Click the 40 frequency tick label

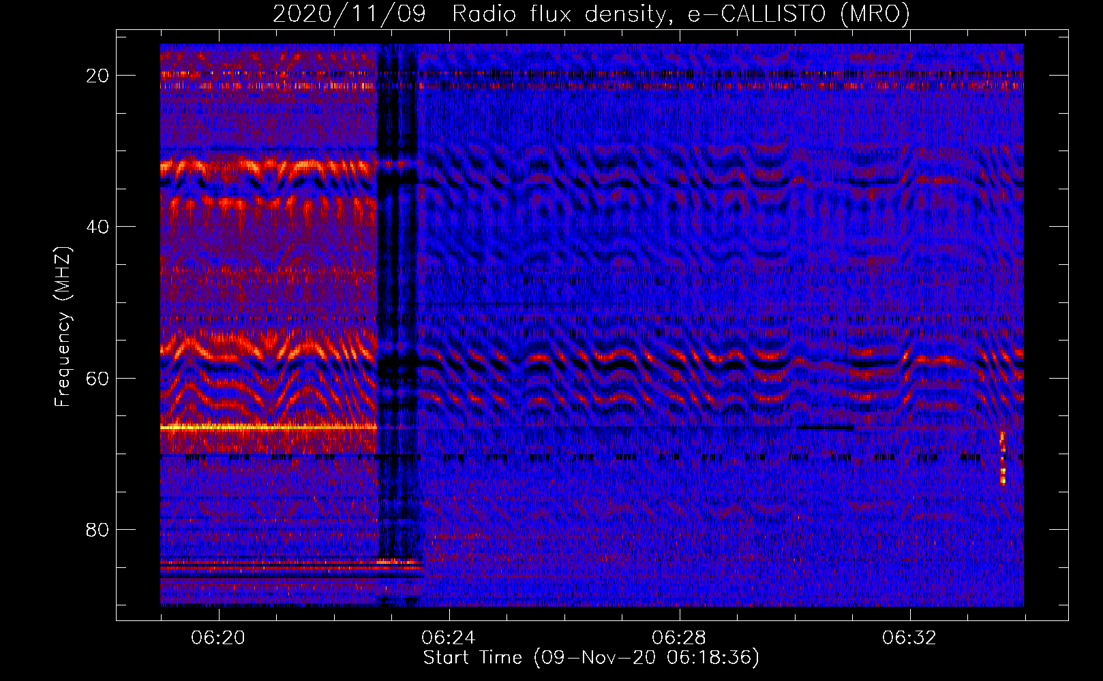coord(97,227)
